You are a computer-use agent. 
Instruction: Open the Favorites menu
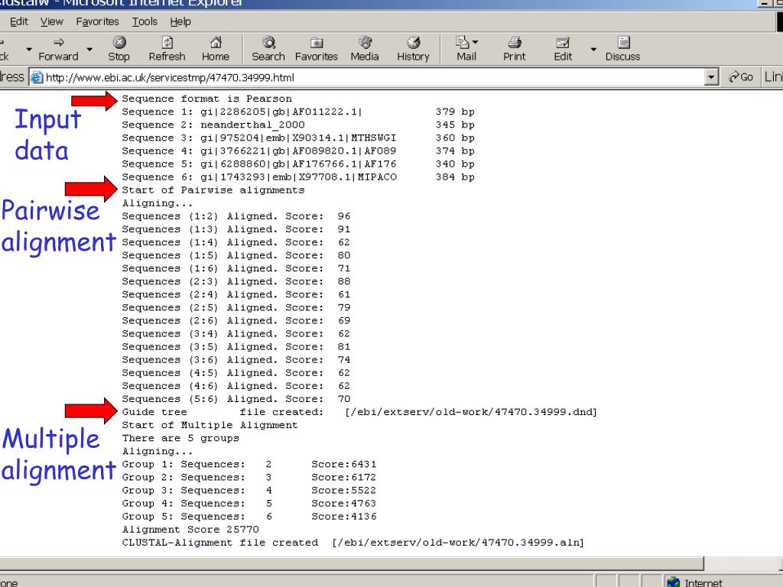coord(97,21)
